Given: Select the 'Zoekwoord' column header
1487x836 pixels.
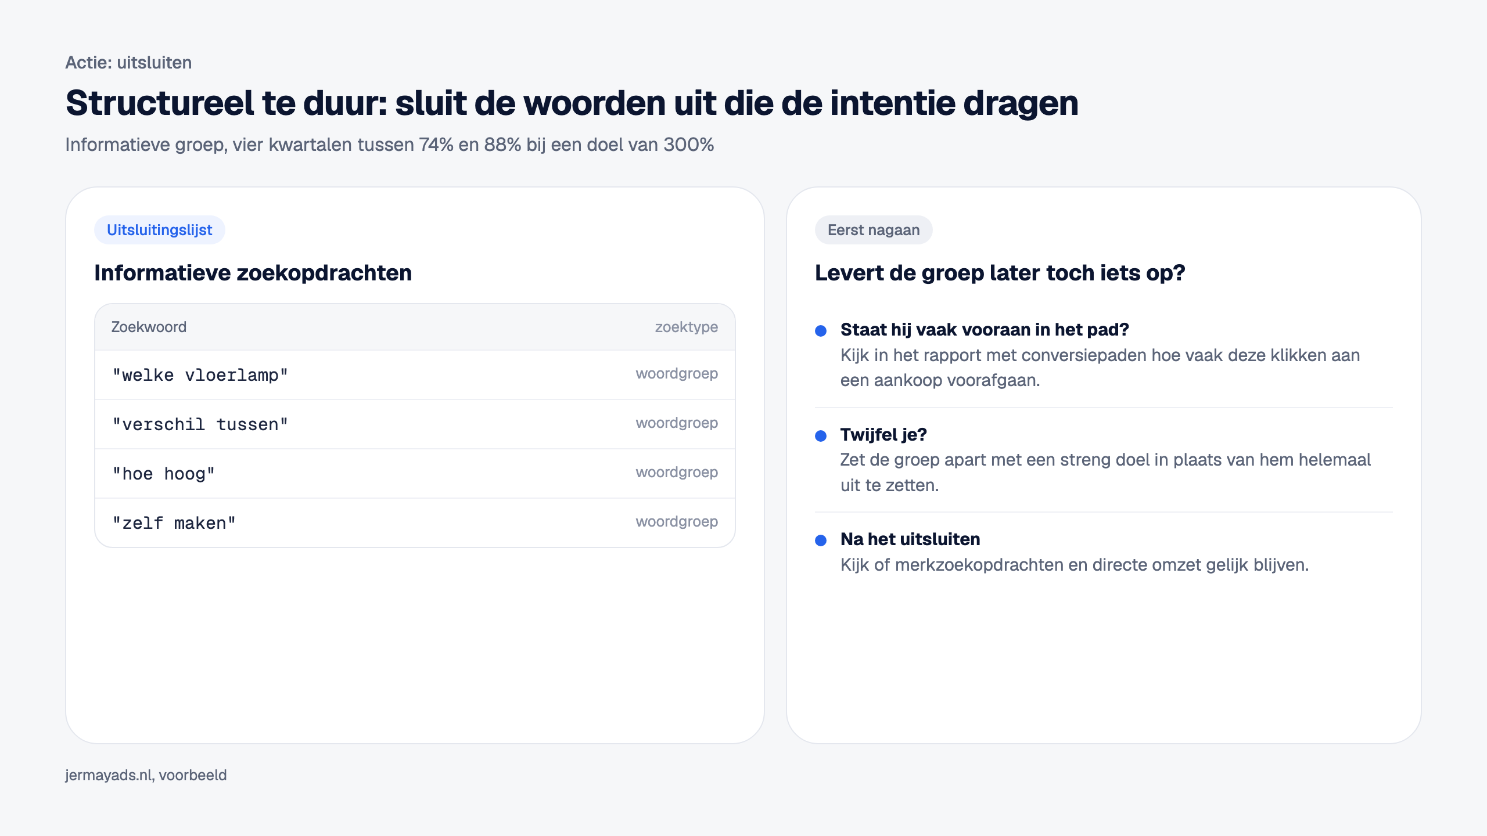Looking at the screenshot, I should tap(149, 327).
